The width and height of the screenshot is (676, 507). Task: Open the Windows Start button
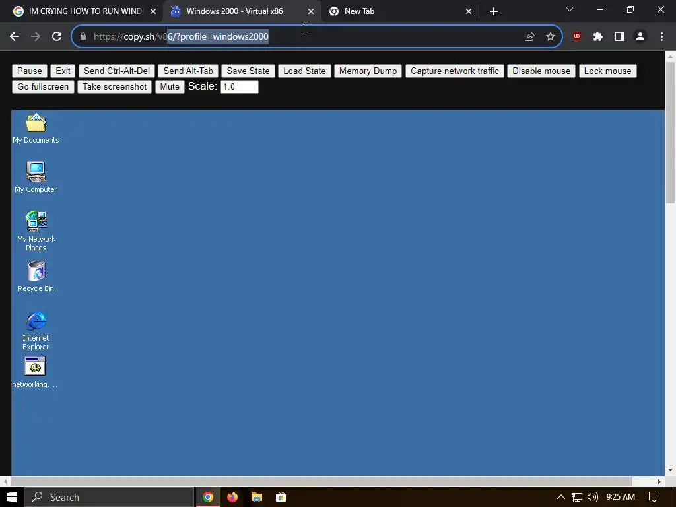pos(12,497)
